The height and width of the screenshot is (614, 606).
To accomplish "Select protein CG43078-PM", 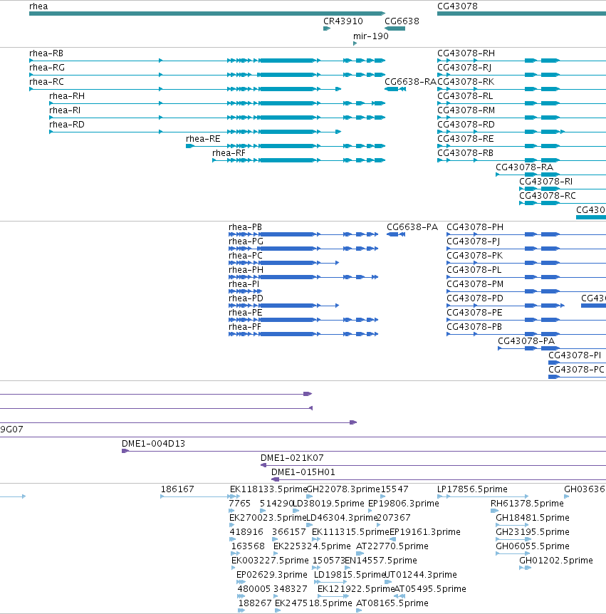I will [x=526, y=291].
